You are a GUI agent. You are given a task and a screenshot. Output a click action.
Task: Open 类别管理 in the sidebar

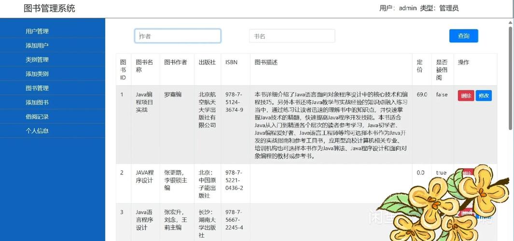pos(37,60)
